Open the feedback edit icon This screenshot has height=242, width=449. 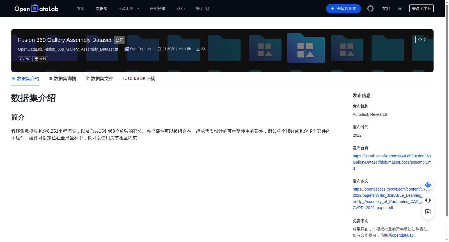428,212
